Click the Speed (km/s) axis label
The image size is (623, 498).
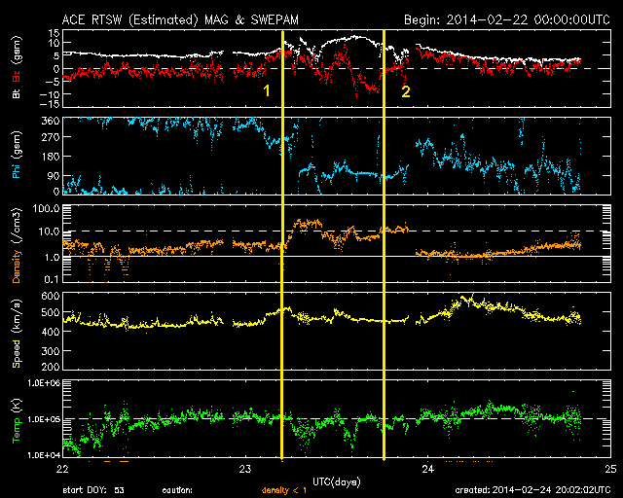point(16,331)
